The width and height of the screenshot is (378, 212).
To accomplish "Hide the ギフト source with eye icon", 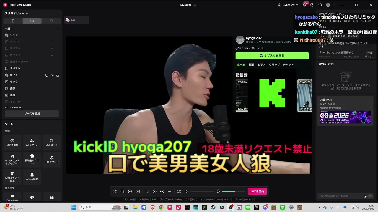I will pos(52,75).
